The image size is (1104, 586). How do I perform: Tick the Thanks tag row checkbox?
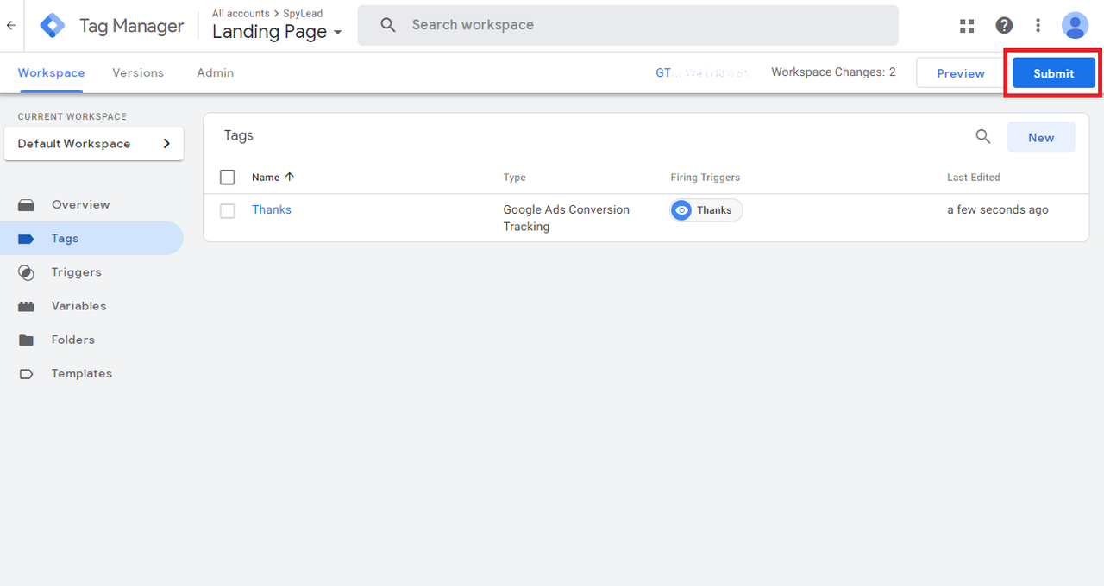(x=228, y=211)
